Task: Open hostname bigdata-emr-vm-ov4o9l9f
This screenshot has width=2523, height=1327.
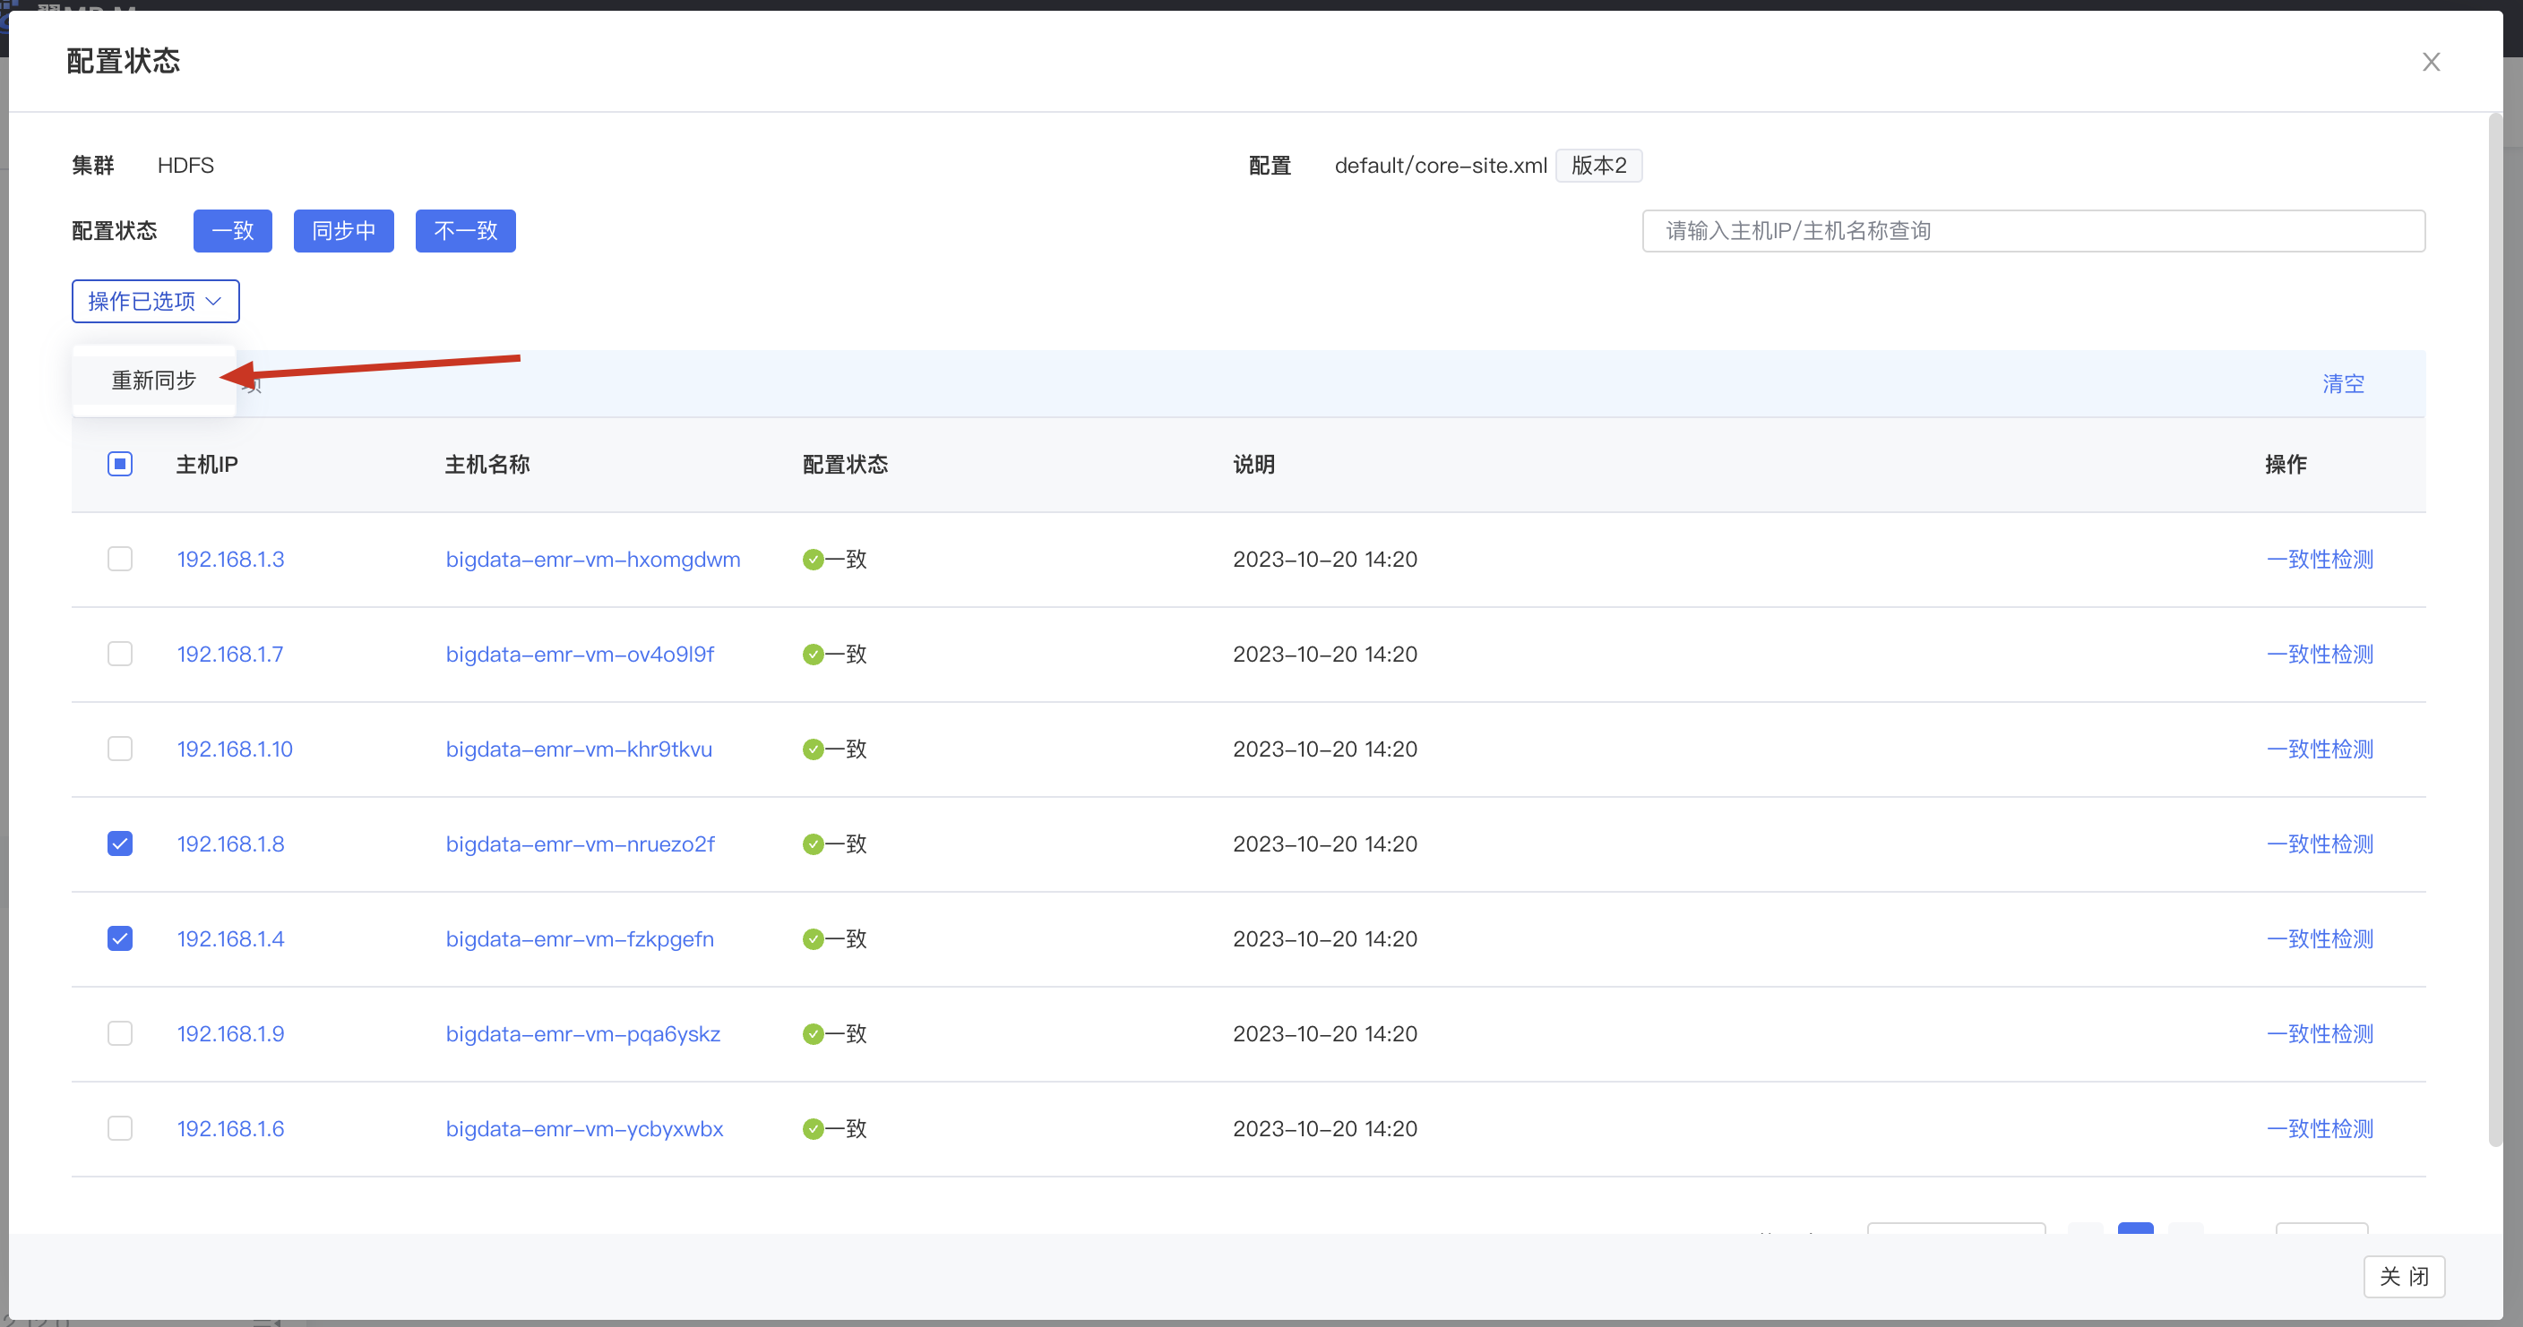Action: click(x=580, y=655)
